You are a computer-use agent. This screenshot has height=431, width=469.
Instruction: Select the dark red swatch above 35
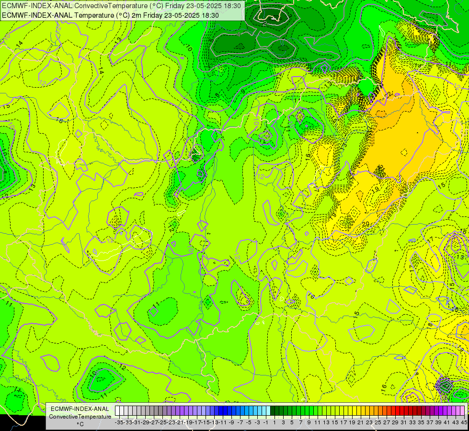(x=420, y=411)
